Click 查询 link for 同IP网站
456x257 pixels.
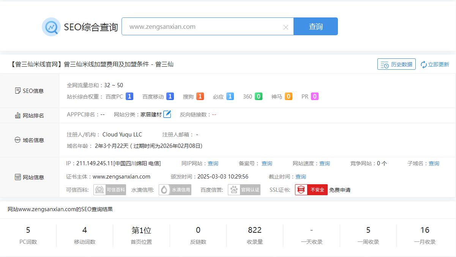[x=213, y=163]
